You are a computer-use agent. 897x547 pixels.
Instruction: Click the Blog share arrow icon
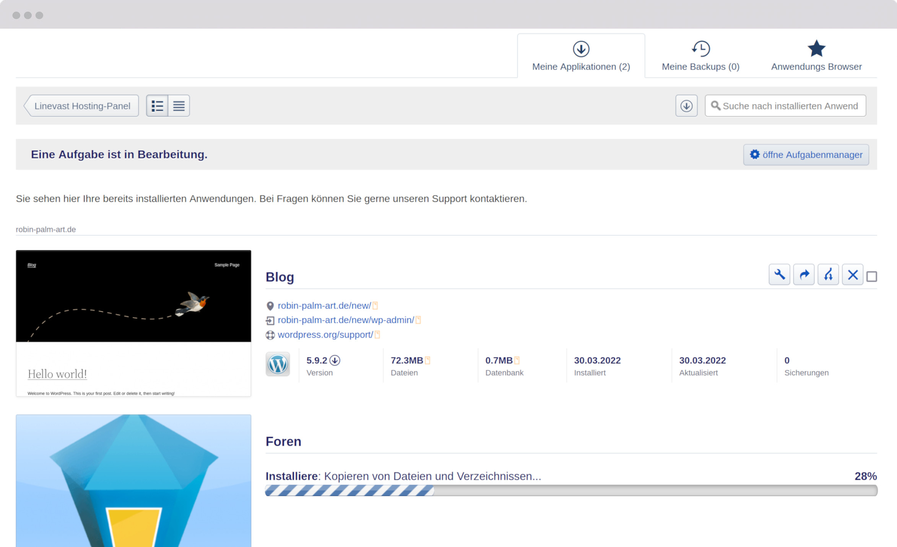tap(804, 274)
